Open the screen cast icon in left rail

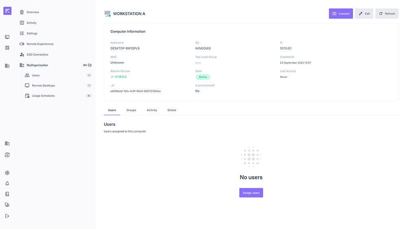pyautogui.click(x=7, y=37)
